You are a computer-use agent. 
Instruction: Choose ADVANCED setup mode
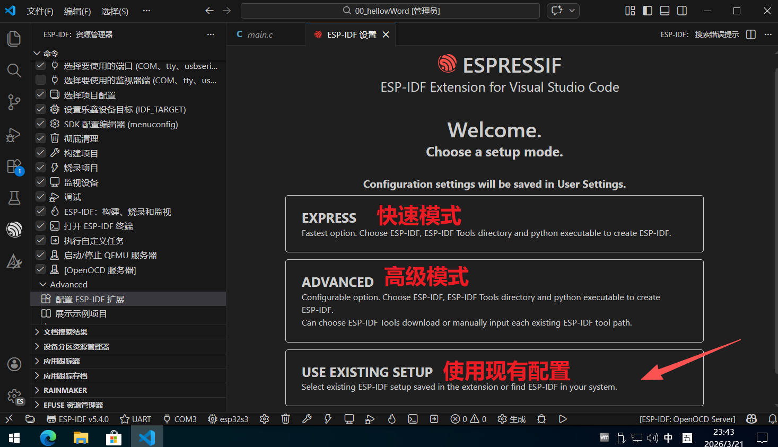(x=494, y=301)
